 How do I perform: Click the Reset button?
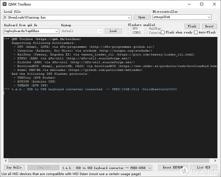point(209,26)
